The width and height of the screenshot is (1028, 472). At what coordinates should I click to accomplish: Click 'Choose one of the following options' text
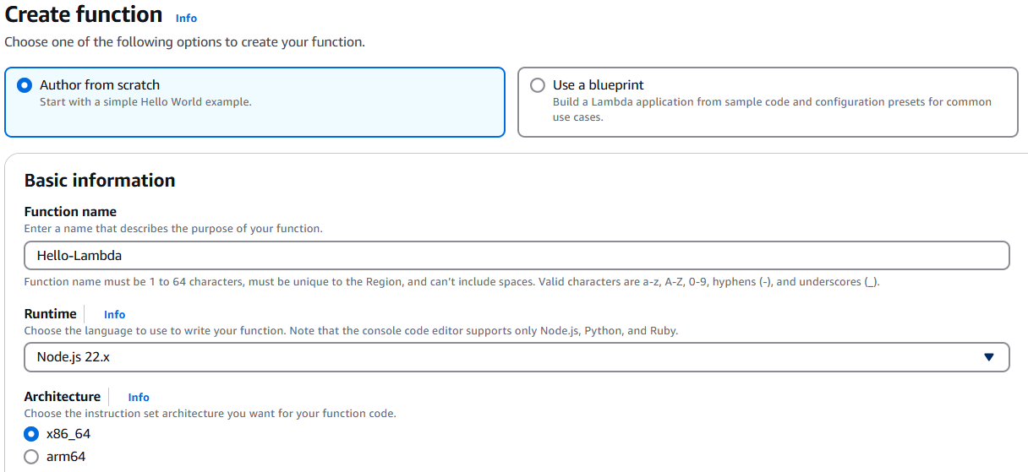pyautogui.click(x=184, y=41)
